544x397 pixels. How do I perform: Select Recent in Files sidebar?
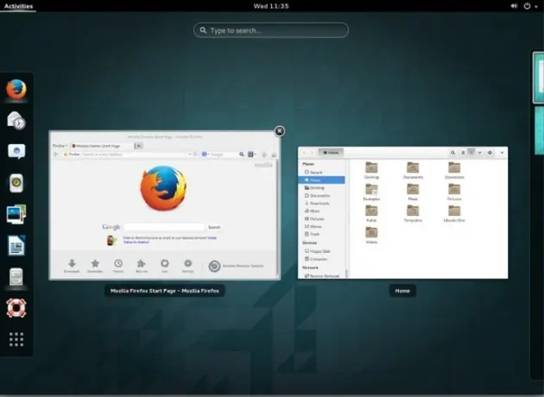[321, 173]
